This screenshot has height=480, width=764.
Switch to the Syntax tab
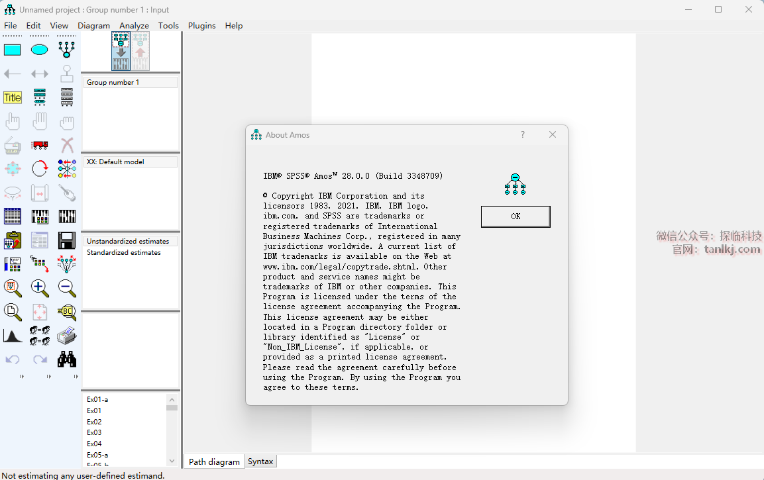pyautogui.click(x=260, y=461)
